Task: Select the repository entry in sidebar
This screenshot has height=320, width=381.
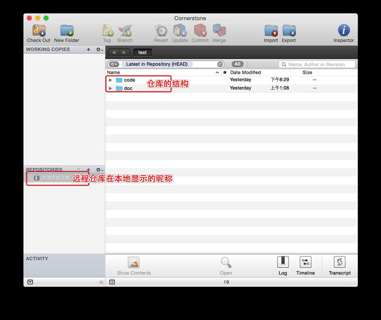Action: [x=64, y=178]
